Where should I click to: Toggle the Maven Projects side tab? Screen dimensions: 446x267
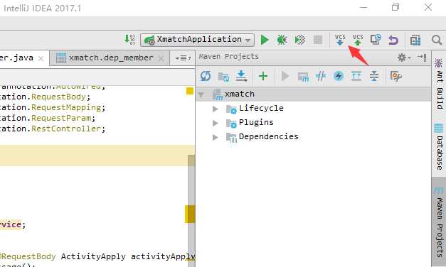click(439, 222)
